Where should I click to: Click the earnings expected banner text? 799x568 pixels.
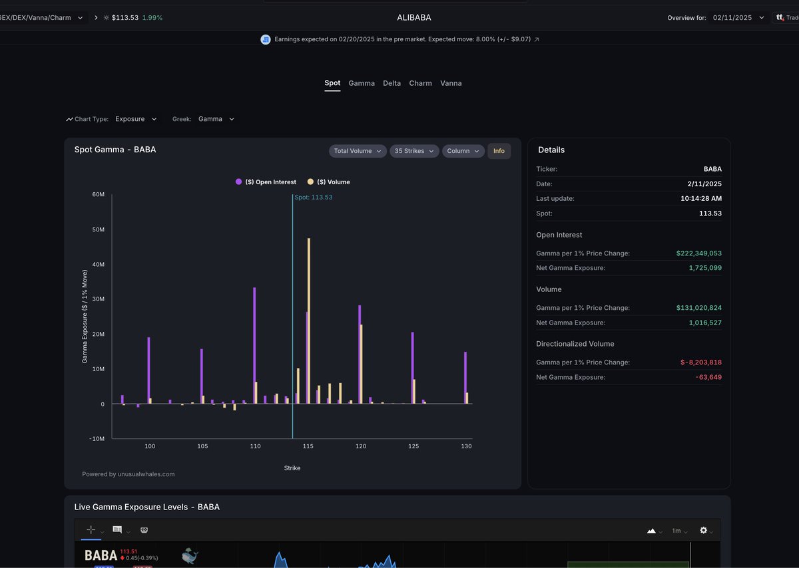click(403, 39)
